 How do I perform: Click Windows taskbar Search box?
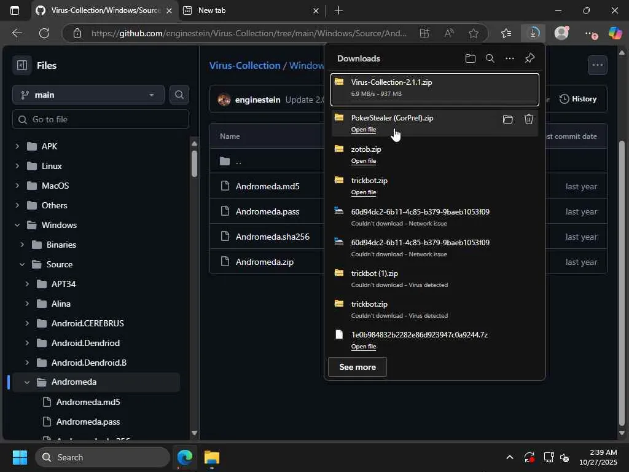(103, 457)
